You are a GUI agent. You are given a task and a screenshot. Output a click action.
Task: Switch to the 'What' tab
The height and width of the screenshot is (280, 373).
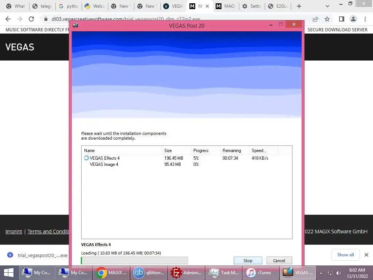point(15,6)
